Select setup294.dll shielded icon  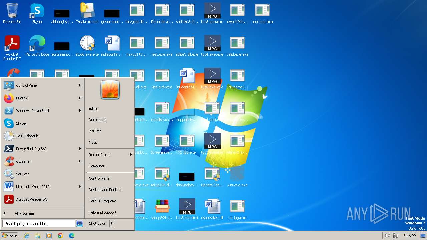(162, 177)
